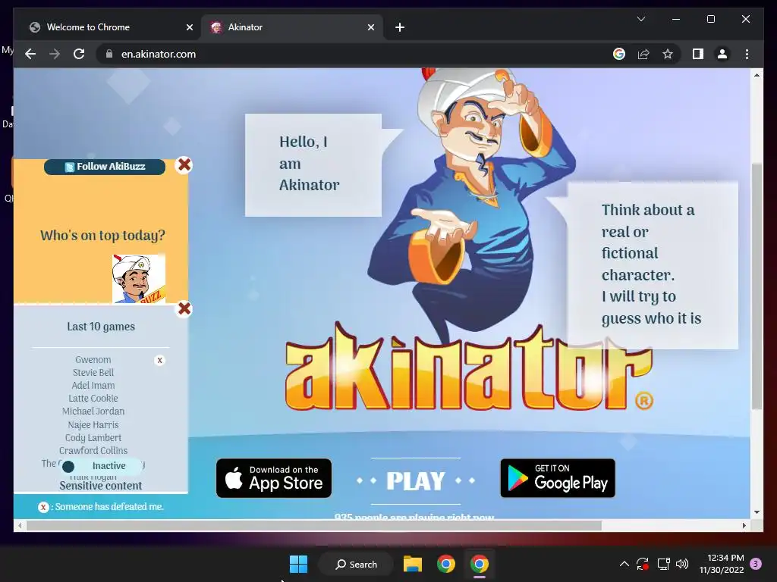Open network status tray icon
The width and height of the screenshot is (777, 582).
pyautogui.click(x=663, y=564)
